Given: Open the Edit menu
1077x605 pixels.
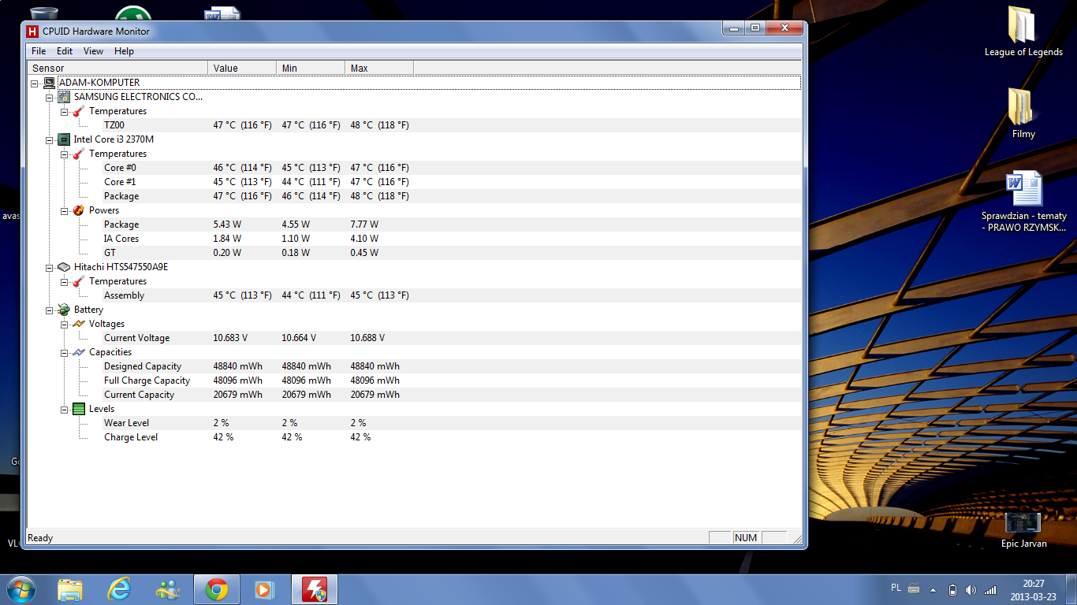Looking at the screenshot, I should point(65,51).
